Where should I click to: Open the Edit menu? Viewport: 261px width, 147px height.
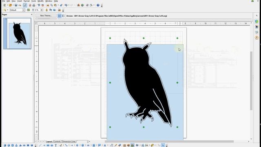[8, 1]
